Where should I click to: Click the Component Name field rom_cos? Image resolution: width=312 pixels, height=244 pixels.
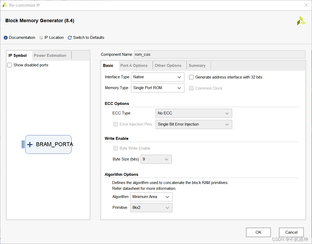220,54
